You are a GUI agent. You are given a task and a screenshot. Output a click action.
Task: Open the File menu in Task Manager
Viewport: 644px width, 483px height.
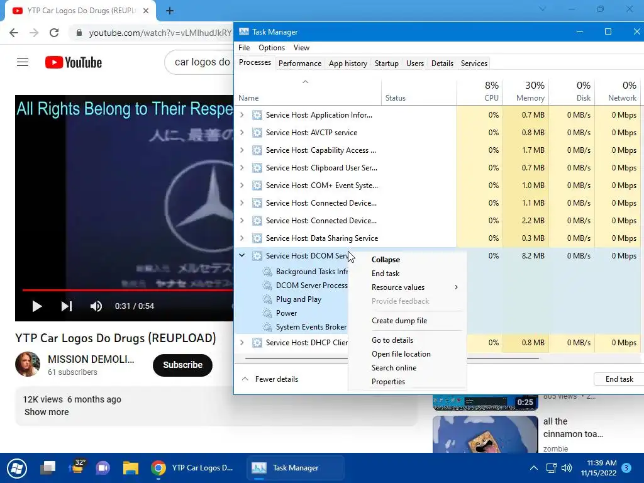244,48
